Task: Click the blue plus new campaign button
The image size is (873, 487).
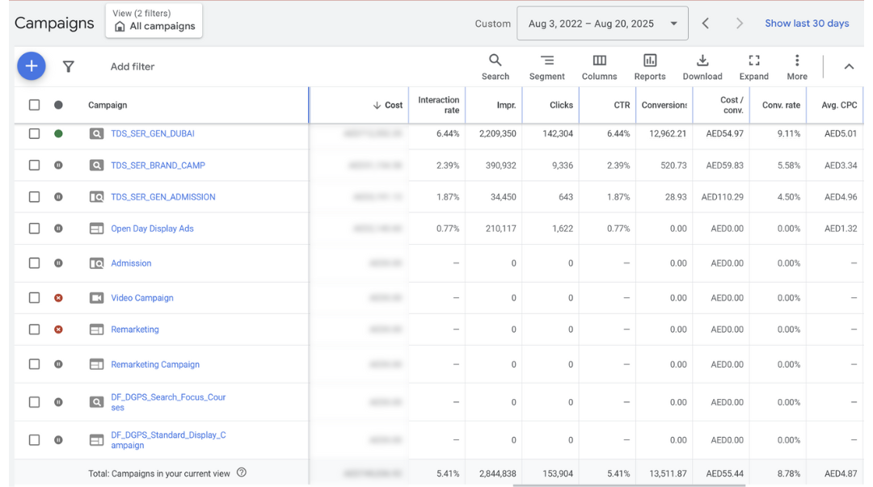Action: pyautogui.click(x=32, y=66)
